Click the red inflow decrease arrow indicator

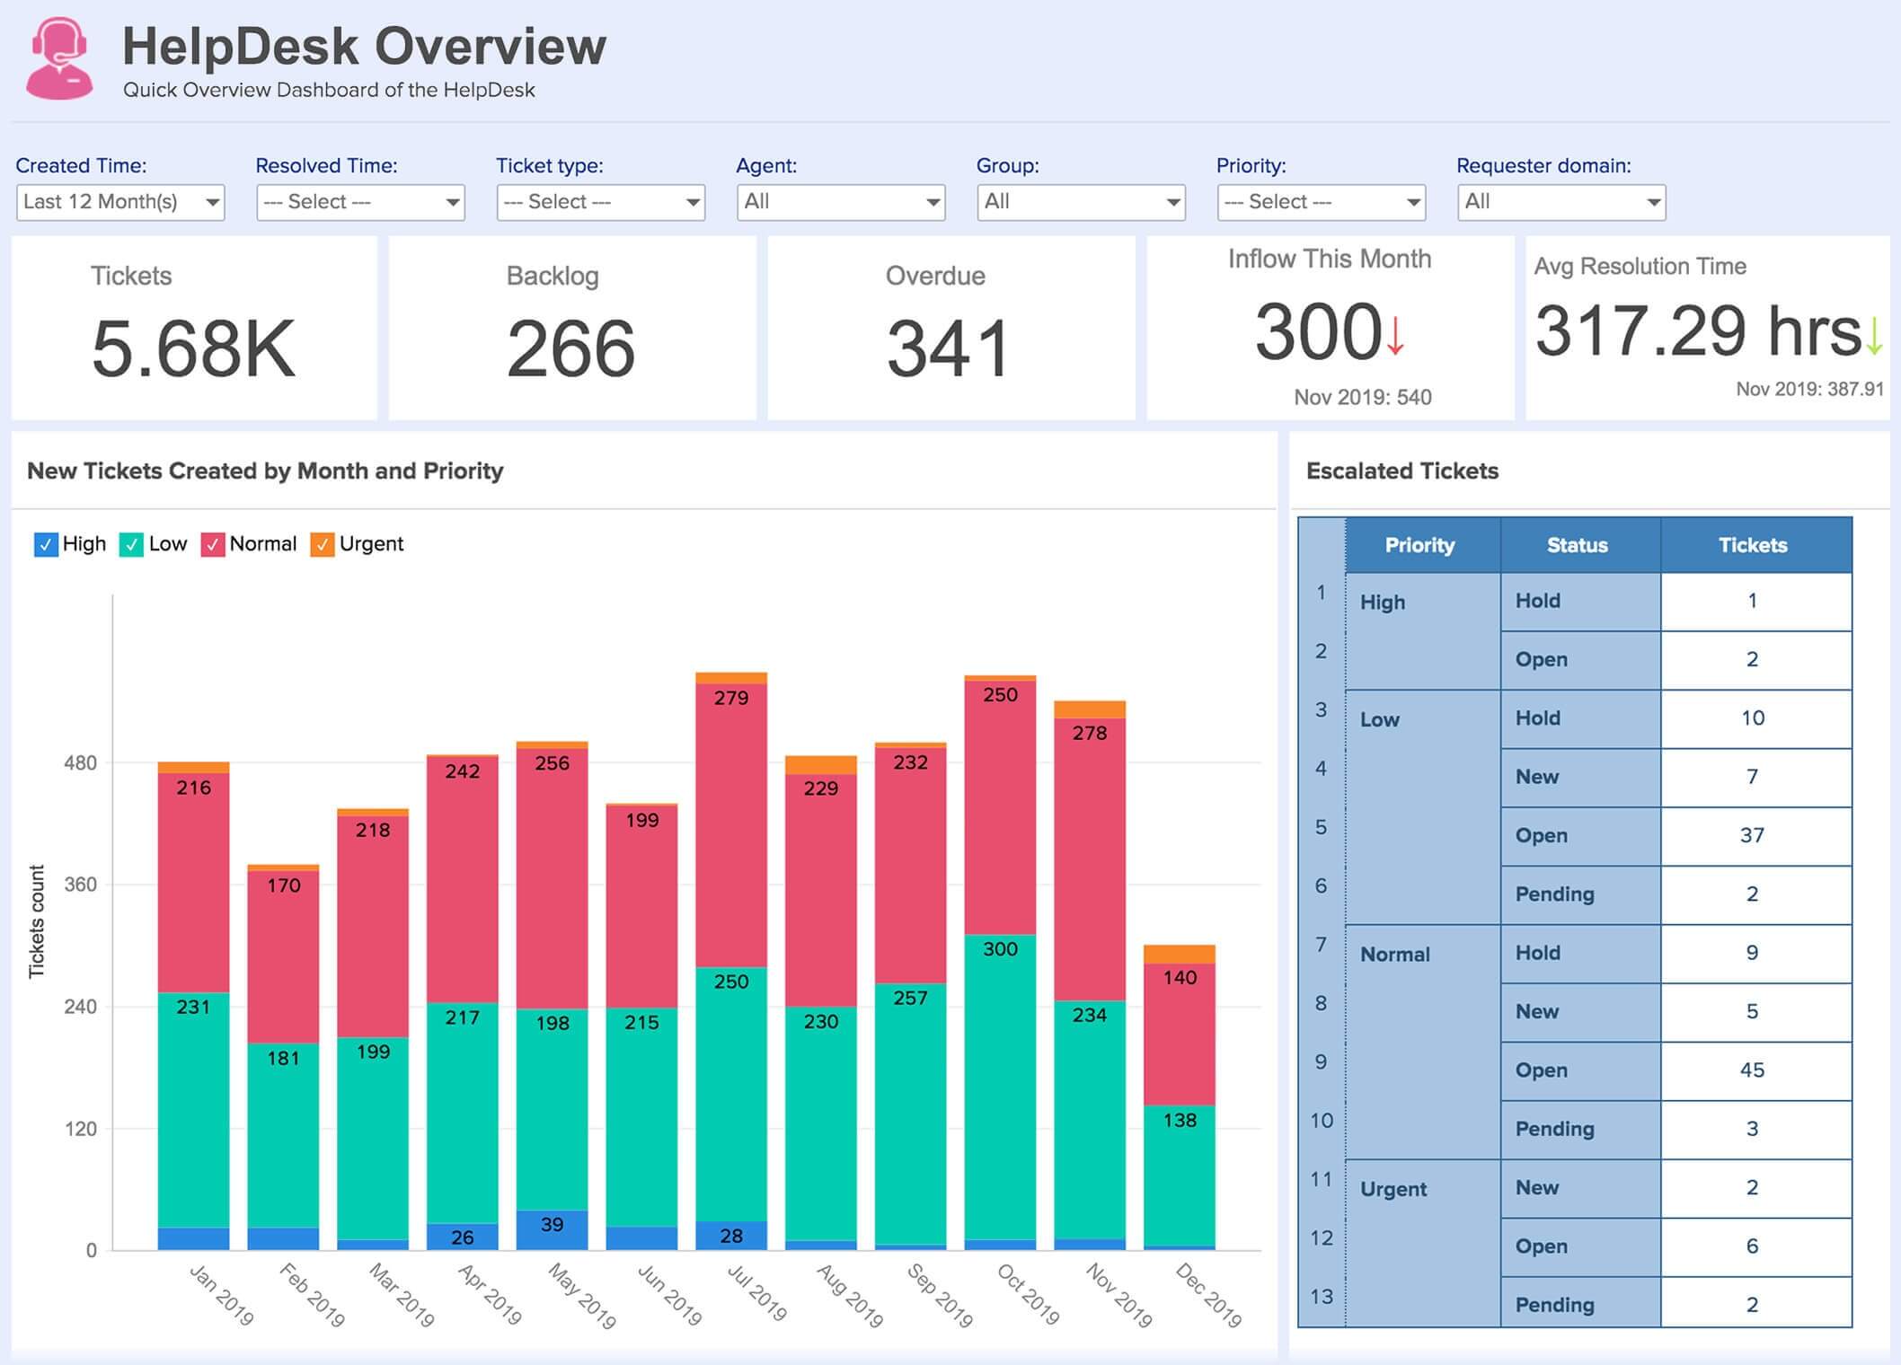pyautogui.click(x=1393, y=336)
